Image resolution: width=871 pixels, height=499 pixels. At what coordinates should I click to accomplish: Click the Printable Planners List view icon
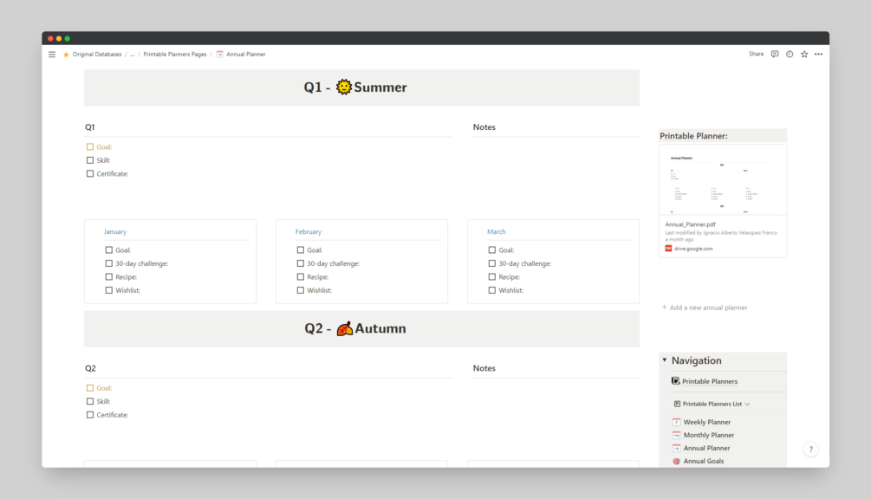(677, 404)
